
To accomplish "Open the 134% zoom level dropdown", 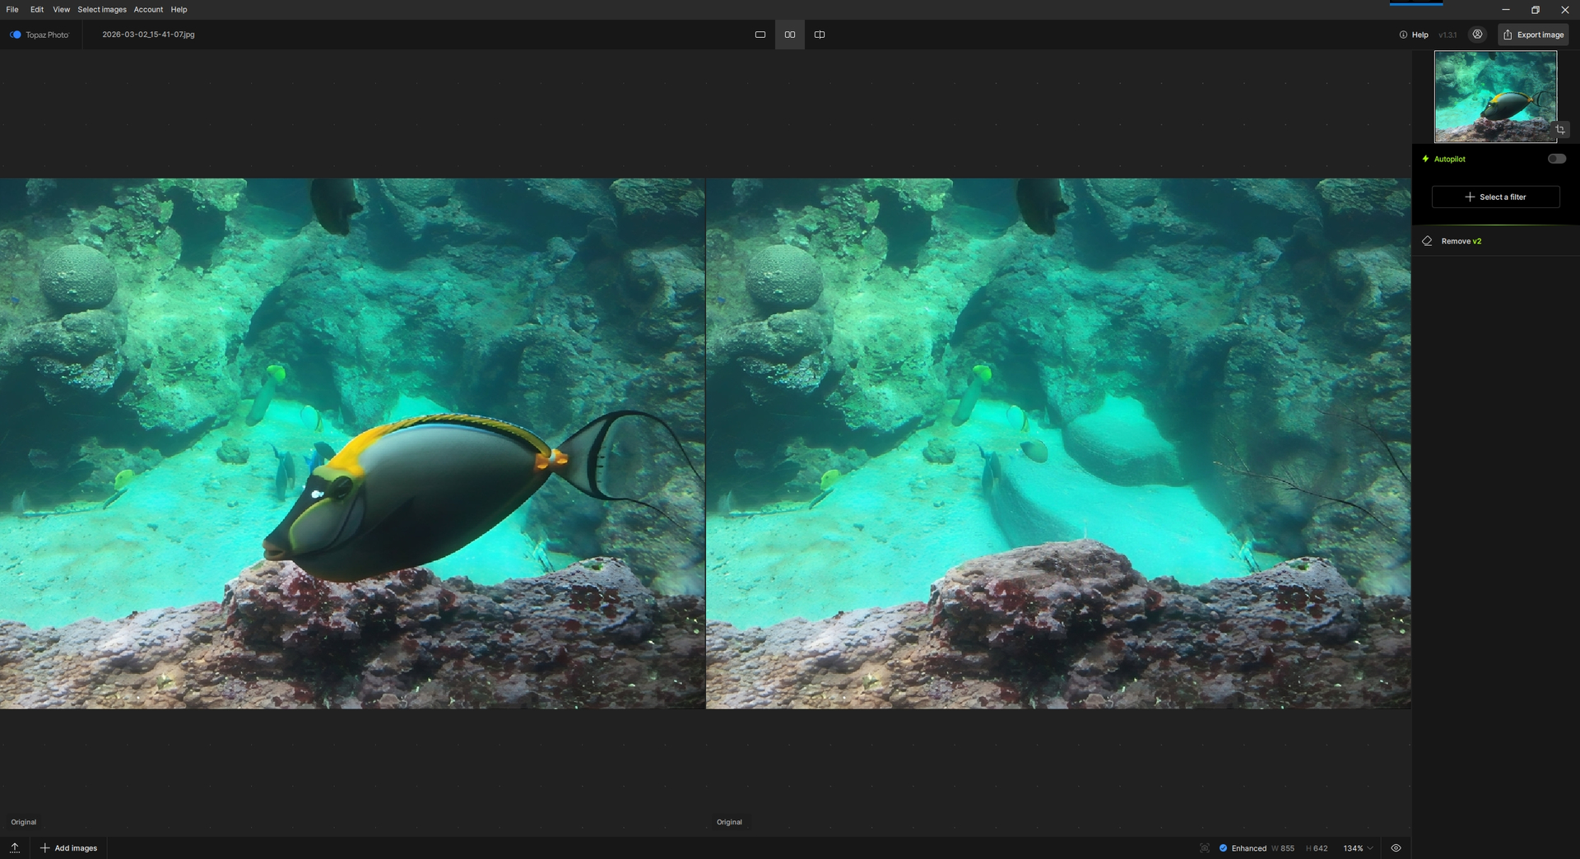I will [x=1358, y=848].
